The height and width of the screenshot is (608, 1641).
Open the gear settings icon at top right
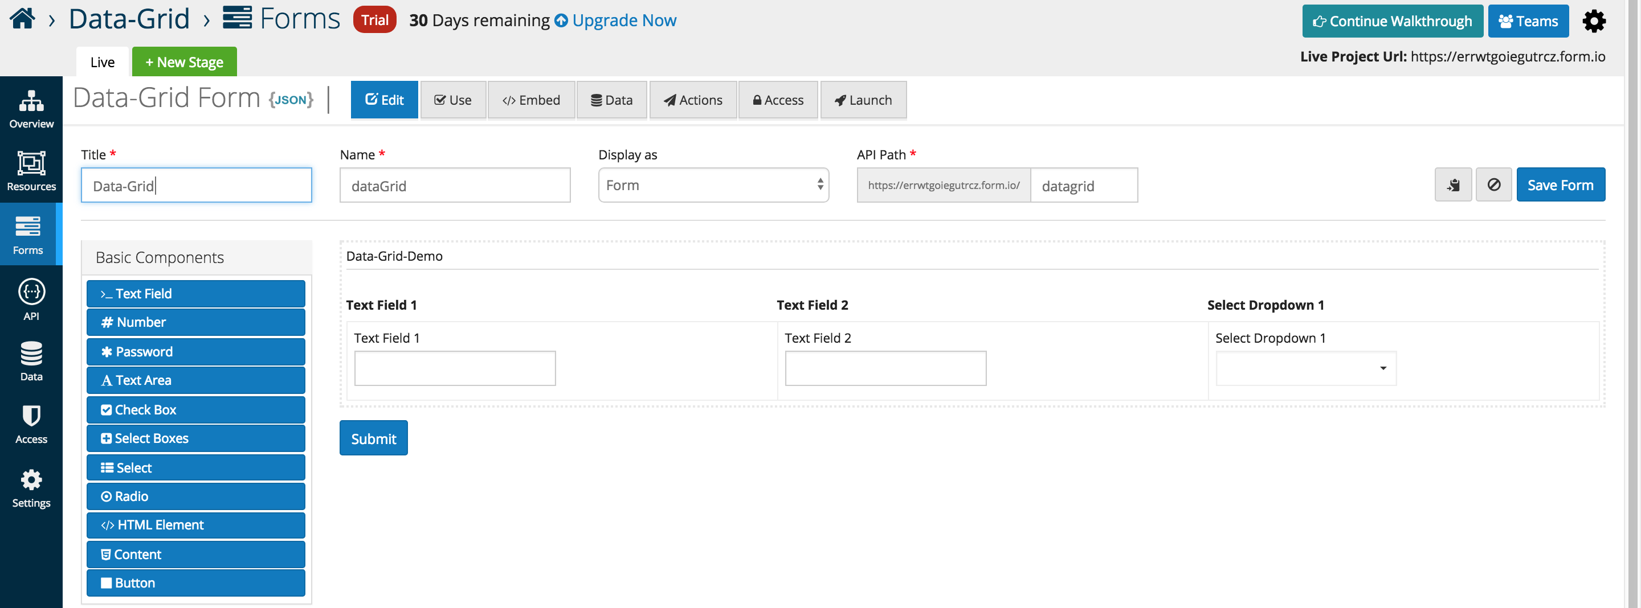pos(1594,21)
